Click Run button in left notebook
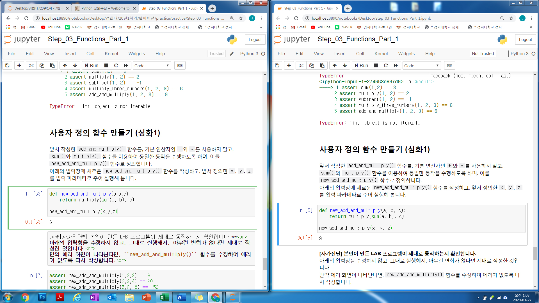539x303 pixels. click(x=92, y=65)
